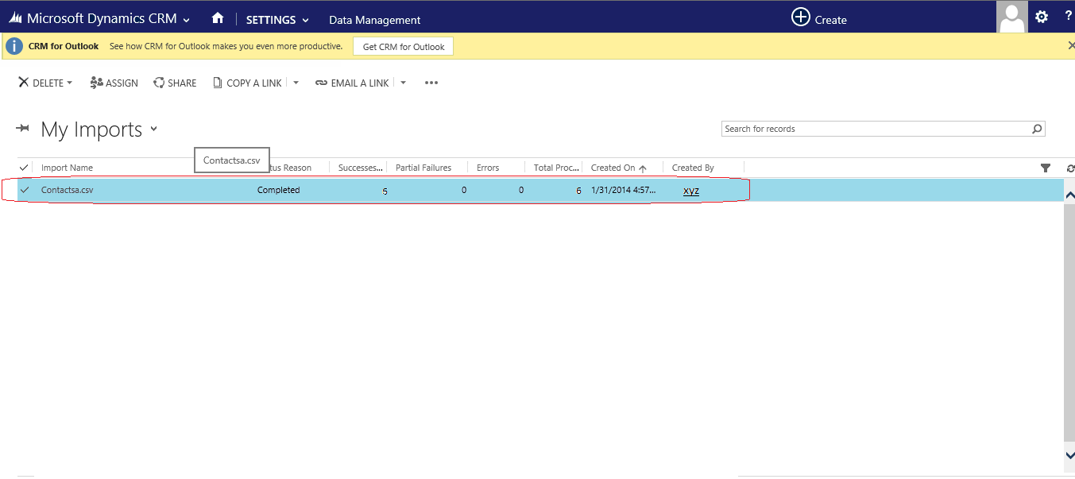Open the xyz created-by link
The height and width of the screenshot is (479, 1075).
[691, 191]
